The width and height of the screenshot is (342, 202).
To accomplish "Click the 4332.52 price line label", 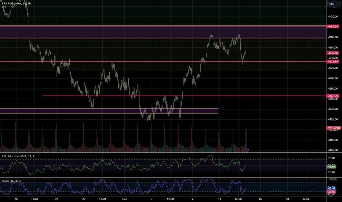I will pyautogui.click(x=332, y=62).
